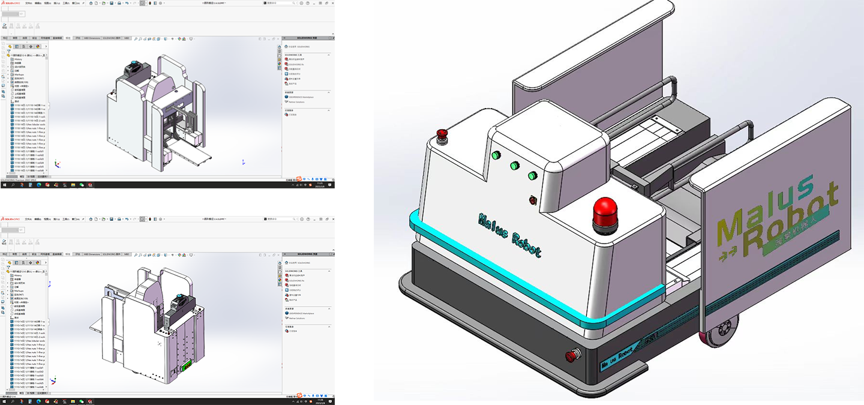Collapse subscription services section in bottom task pane
864x405 pixels.
(x=329, y=327)
